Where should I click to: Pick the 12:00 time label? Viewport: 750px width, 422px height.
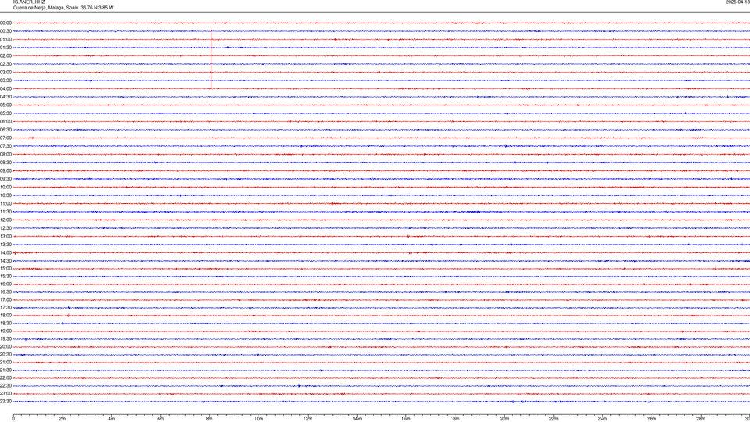click(5, 220)
